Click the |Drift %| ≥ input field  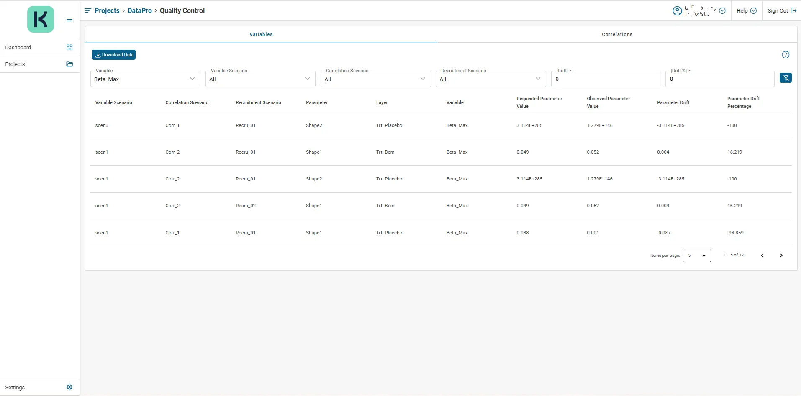[720, 79]
